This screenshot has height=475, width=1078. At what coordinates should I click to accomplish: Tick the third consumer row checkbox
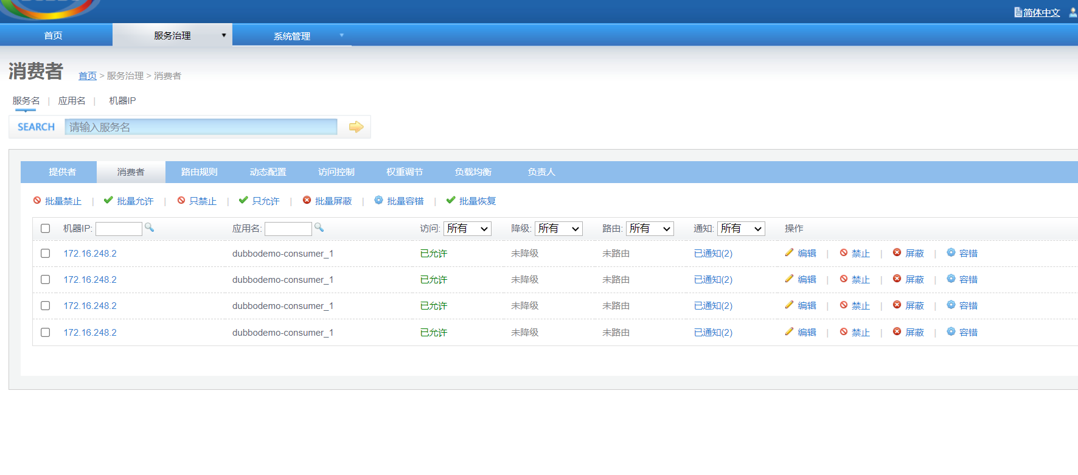click(45, 305)
